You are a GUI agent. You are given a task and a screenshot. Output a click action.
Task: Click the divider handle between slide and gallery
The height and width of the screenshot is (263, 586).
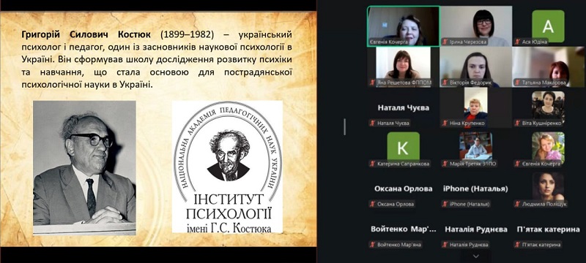coord(344,126)
